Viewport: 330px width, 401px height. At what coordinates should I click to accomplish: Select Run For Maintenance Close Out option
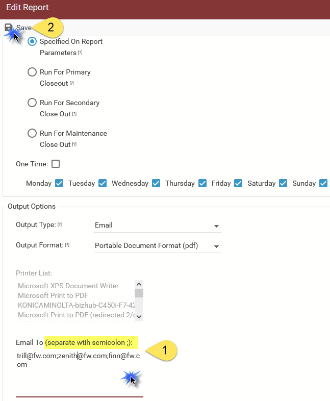pyautogui.click(x=32, y=133)
